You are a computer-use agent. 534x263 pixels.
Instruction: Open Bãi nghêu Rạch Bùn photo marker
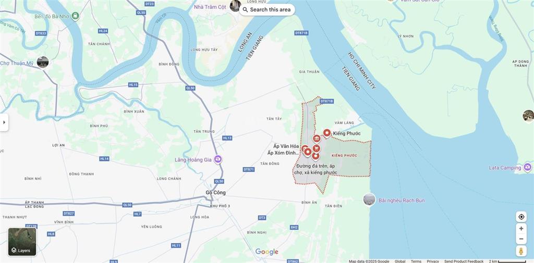(369, 199)
